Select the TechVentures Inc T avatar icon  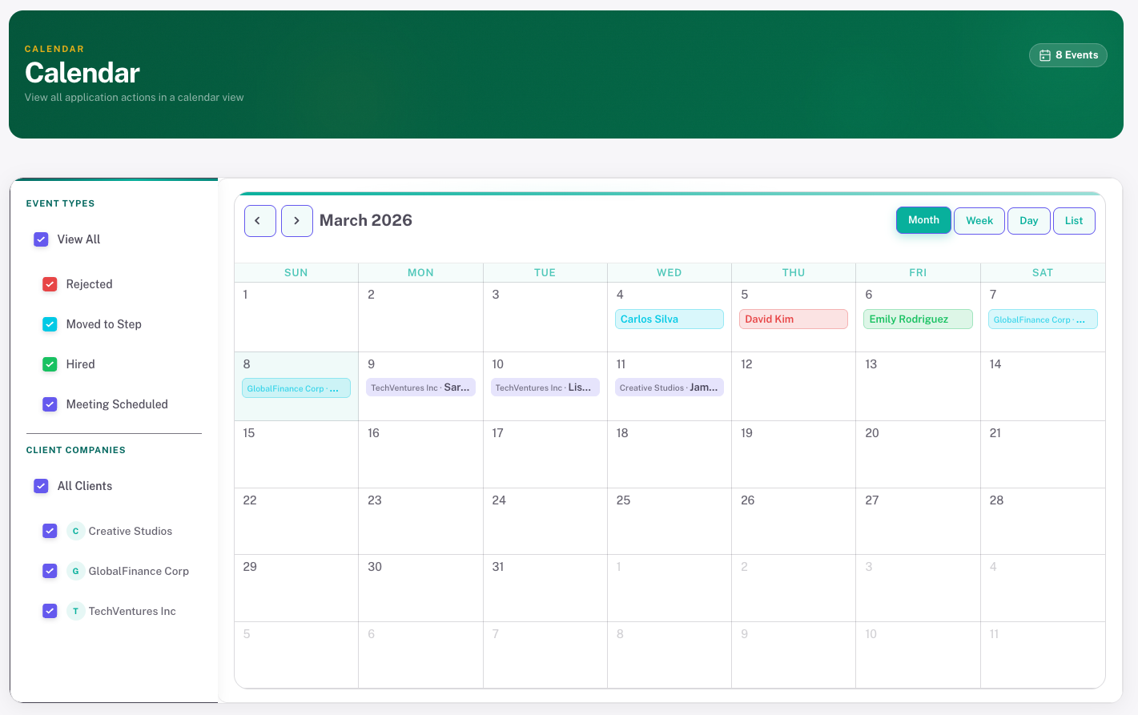pos(75,611)
